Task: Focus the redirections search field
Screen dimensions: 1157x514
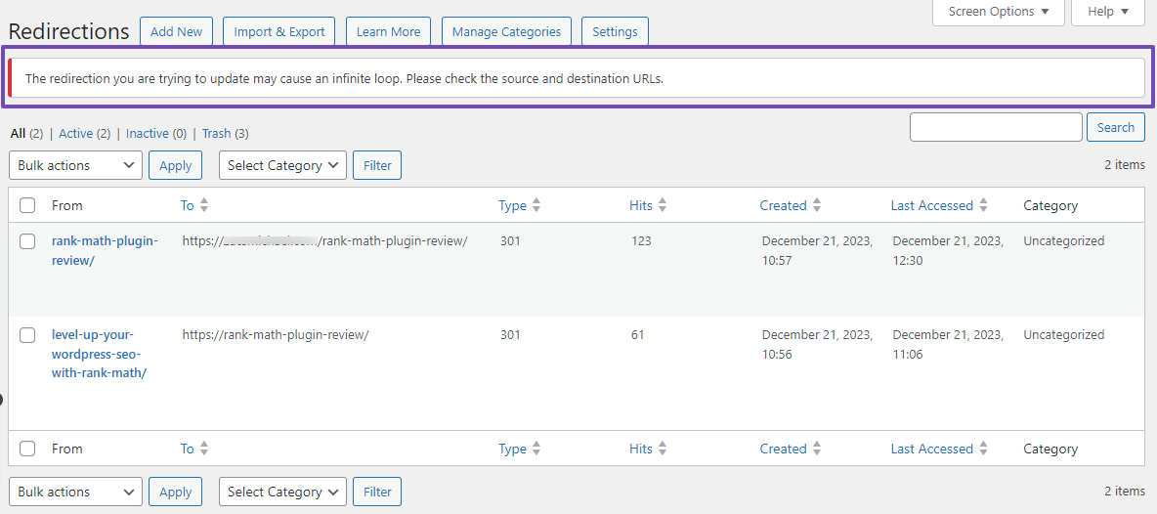Action: point(996,127)
